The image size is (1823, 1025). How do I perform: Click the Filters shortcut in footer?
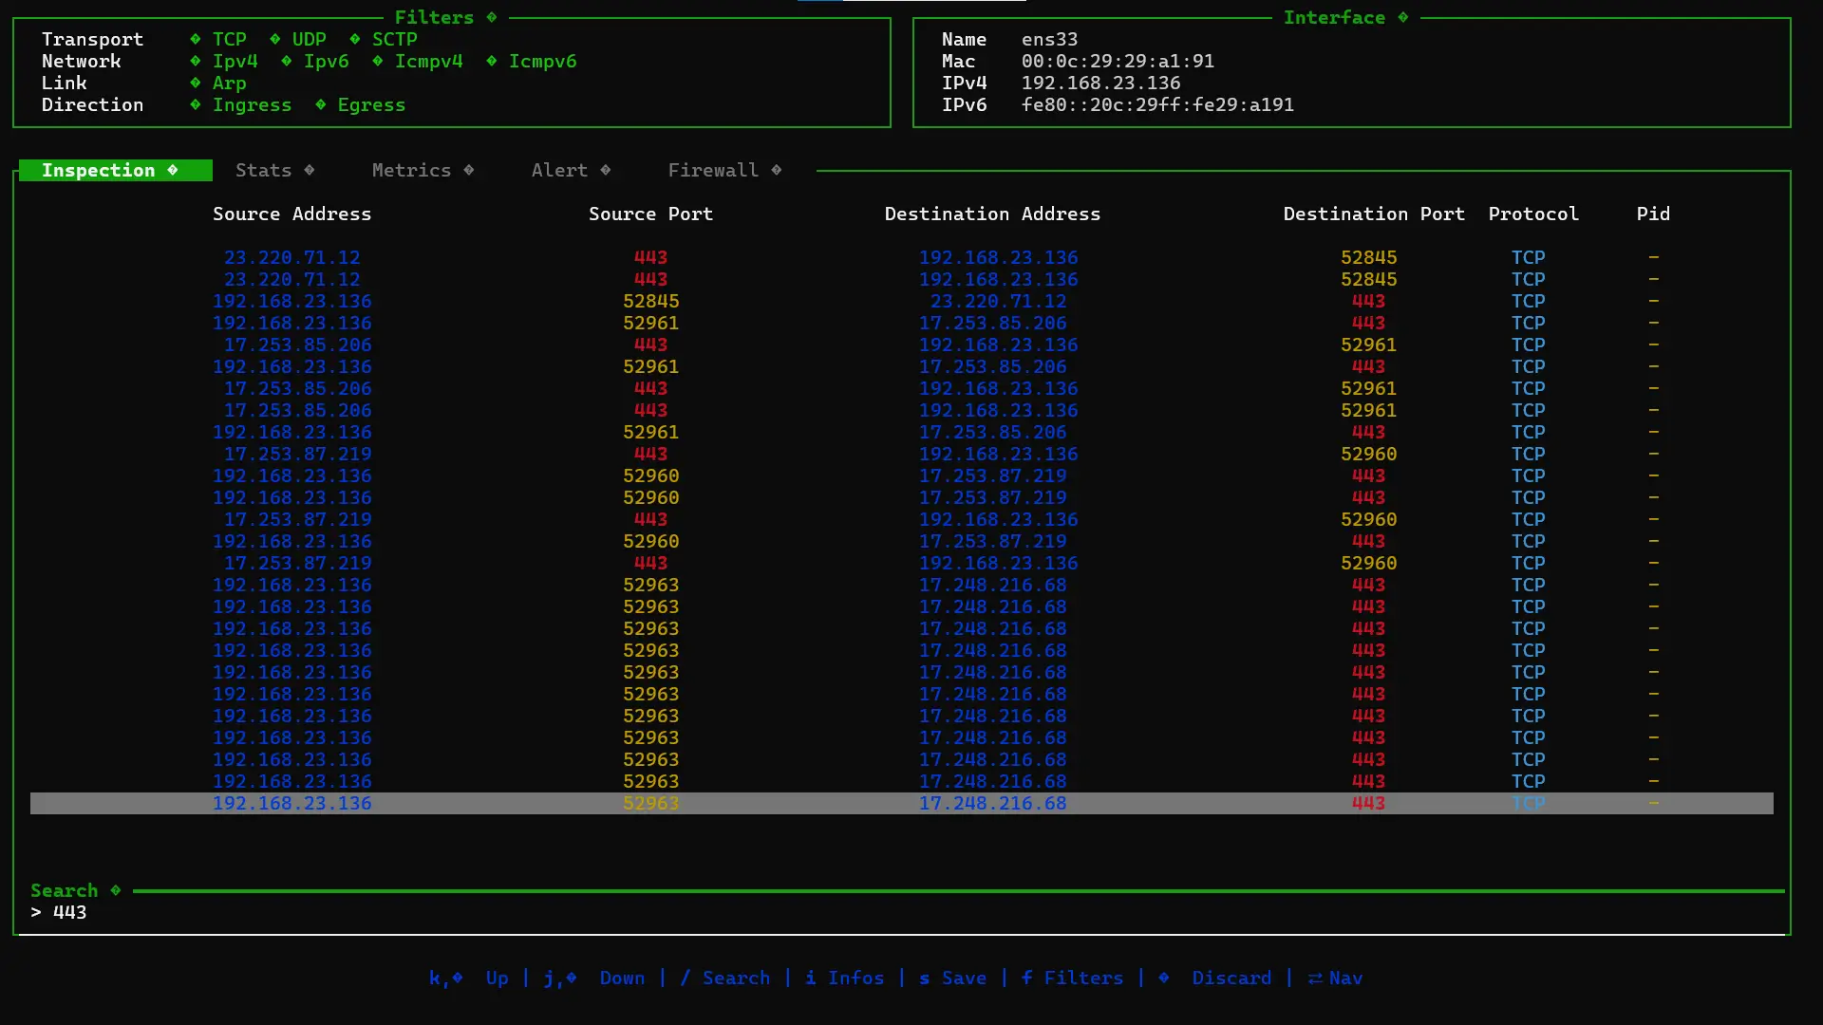pyautogui.click(x=1082, y=978)
